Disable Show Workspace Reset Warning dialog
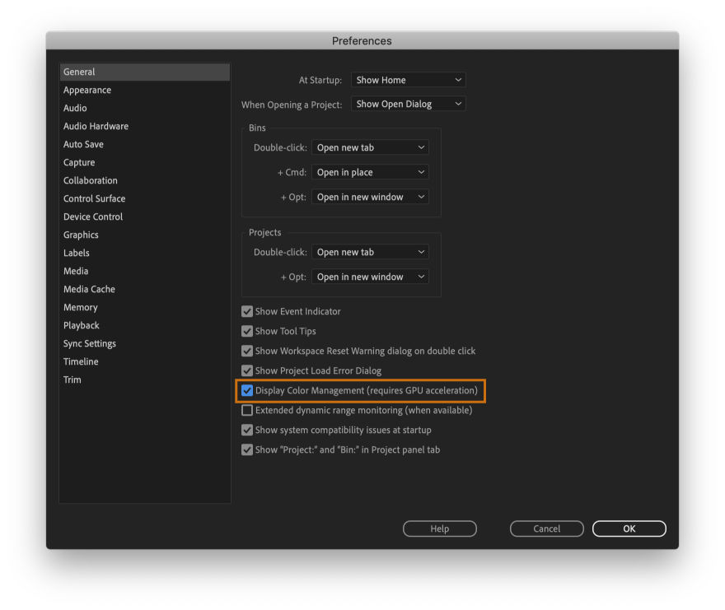 [247, 351]
